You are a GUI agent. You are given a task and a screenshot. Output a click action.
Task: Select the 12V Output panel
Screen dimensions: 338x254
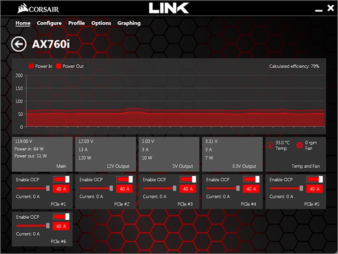(106, 154)
